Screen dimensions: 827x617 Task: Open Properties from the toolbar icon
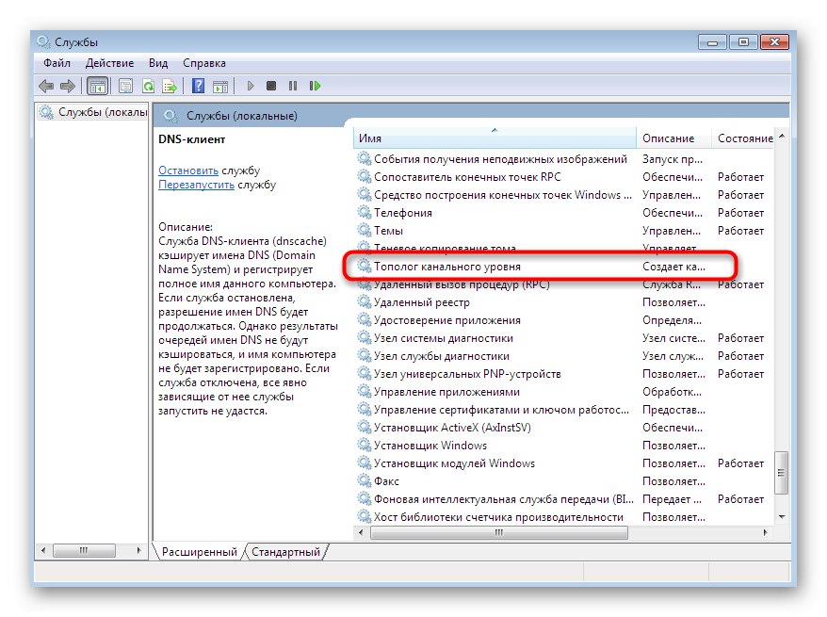(x=125, y=86)
